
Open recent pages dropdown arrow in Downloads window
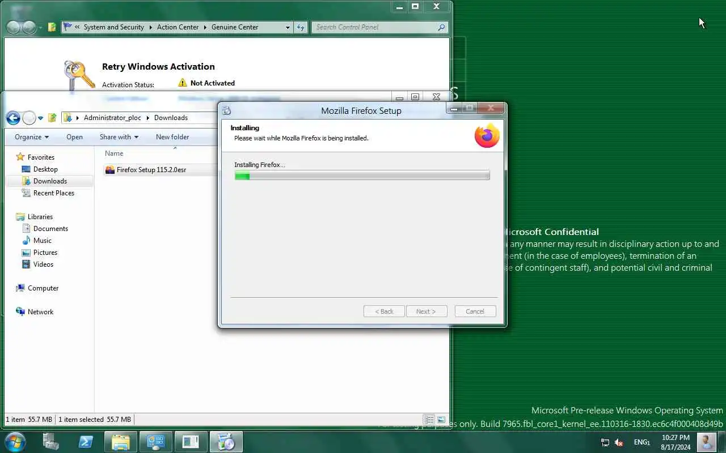pyautogui.click(x=40, y=118)
